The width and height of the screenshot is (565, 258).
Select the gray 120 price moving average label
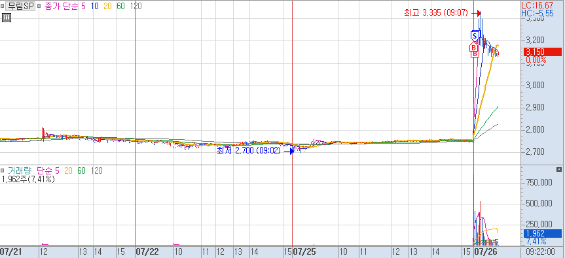point(136,6)
